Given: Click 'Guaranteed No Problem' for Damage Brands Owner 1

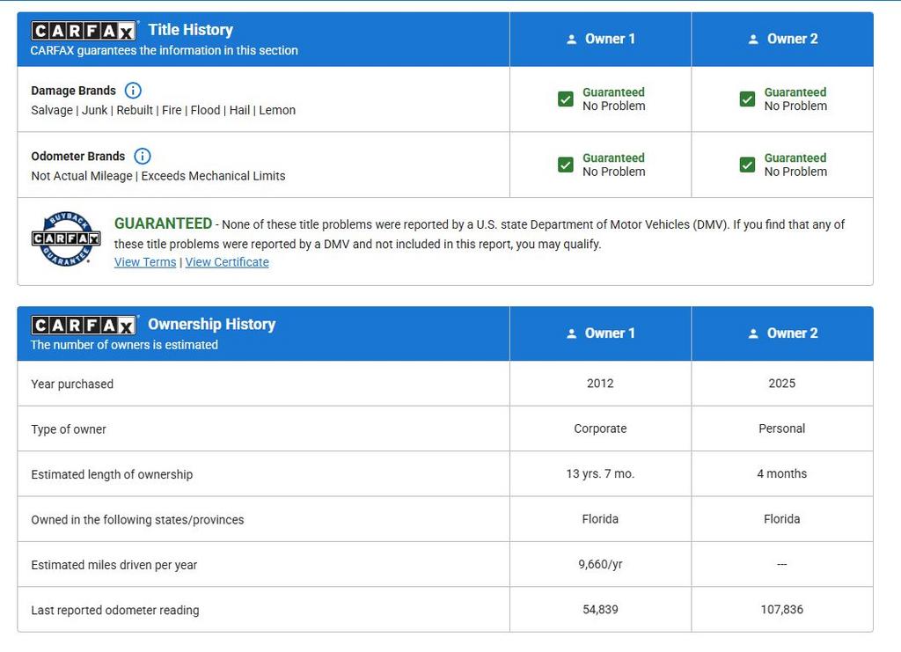Looking at the screenshot, I should coord(613,99).
